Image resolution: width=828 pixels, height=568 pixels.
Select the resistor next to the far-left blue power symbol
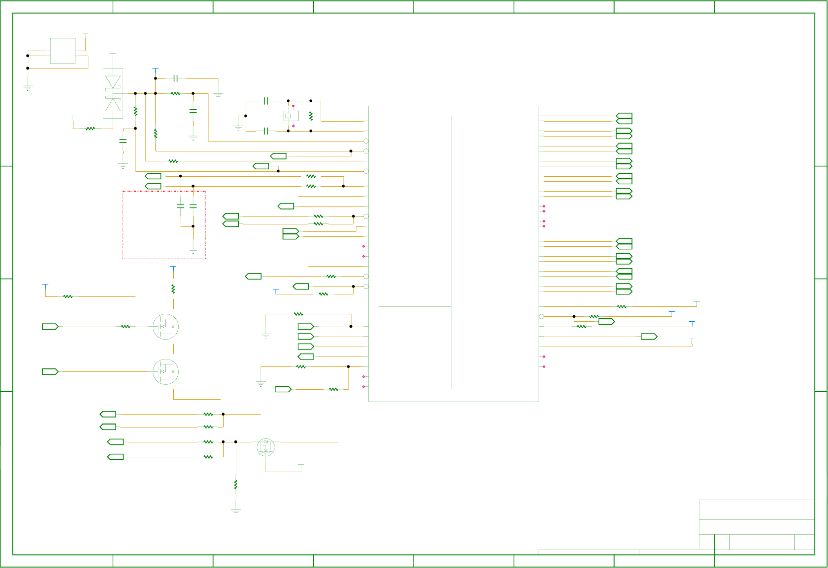click(x=68, y=296)
